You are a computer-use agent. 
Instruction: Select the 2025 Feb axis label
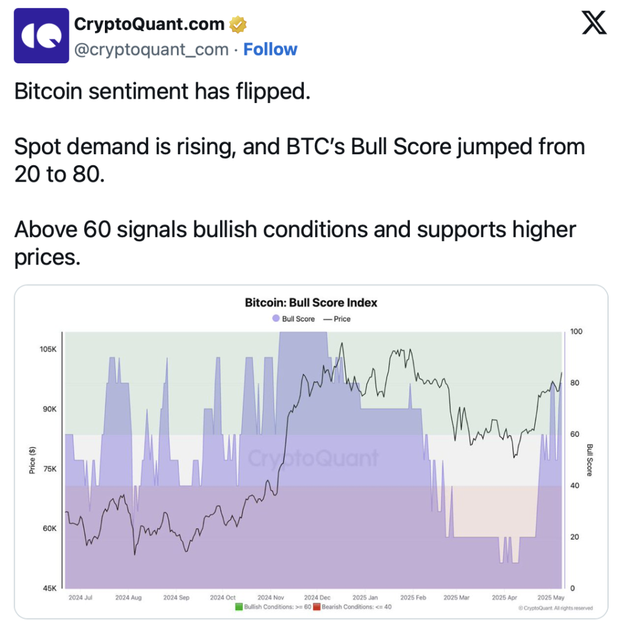(x=413, y=597)
